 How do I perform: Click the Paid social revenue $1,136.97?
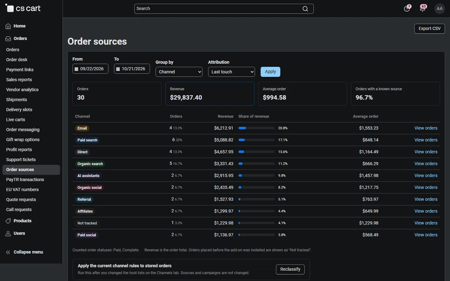tap(224, 235)
